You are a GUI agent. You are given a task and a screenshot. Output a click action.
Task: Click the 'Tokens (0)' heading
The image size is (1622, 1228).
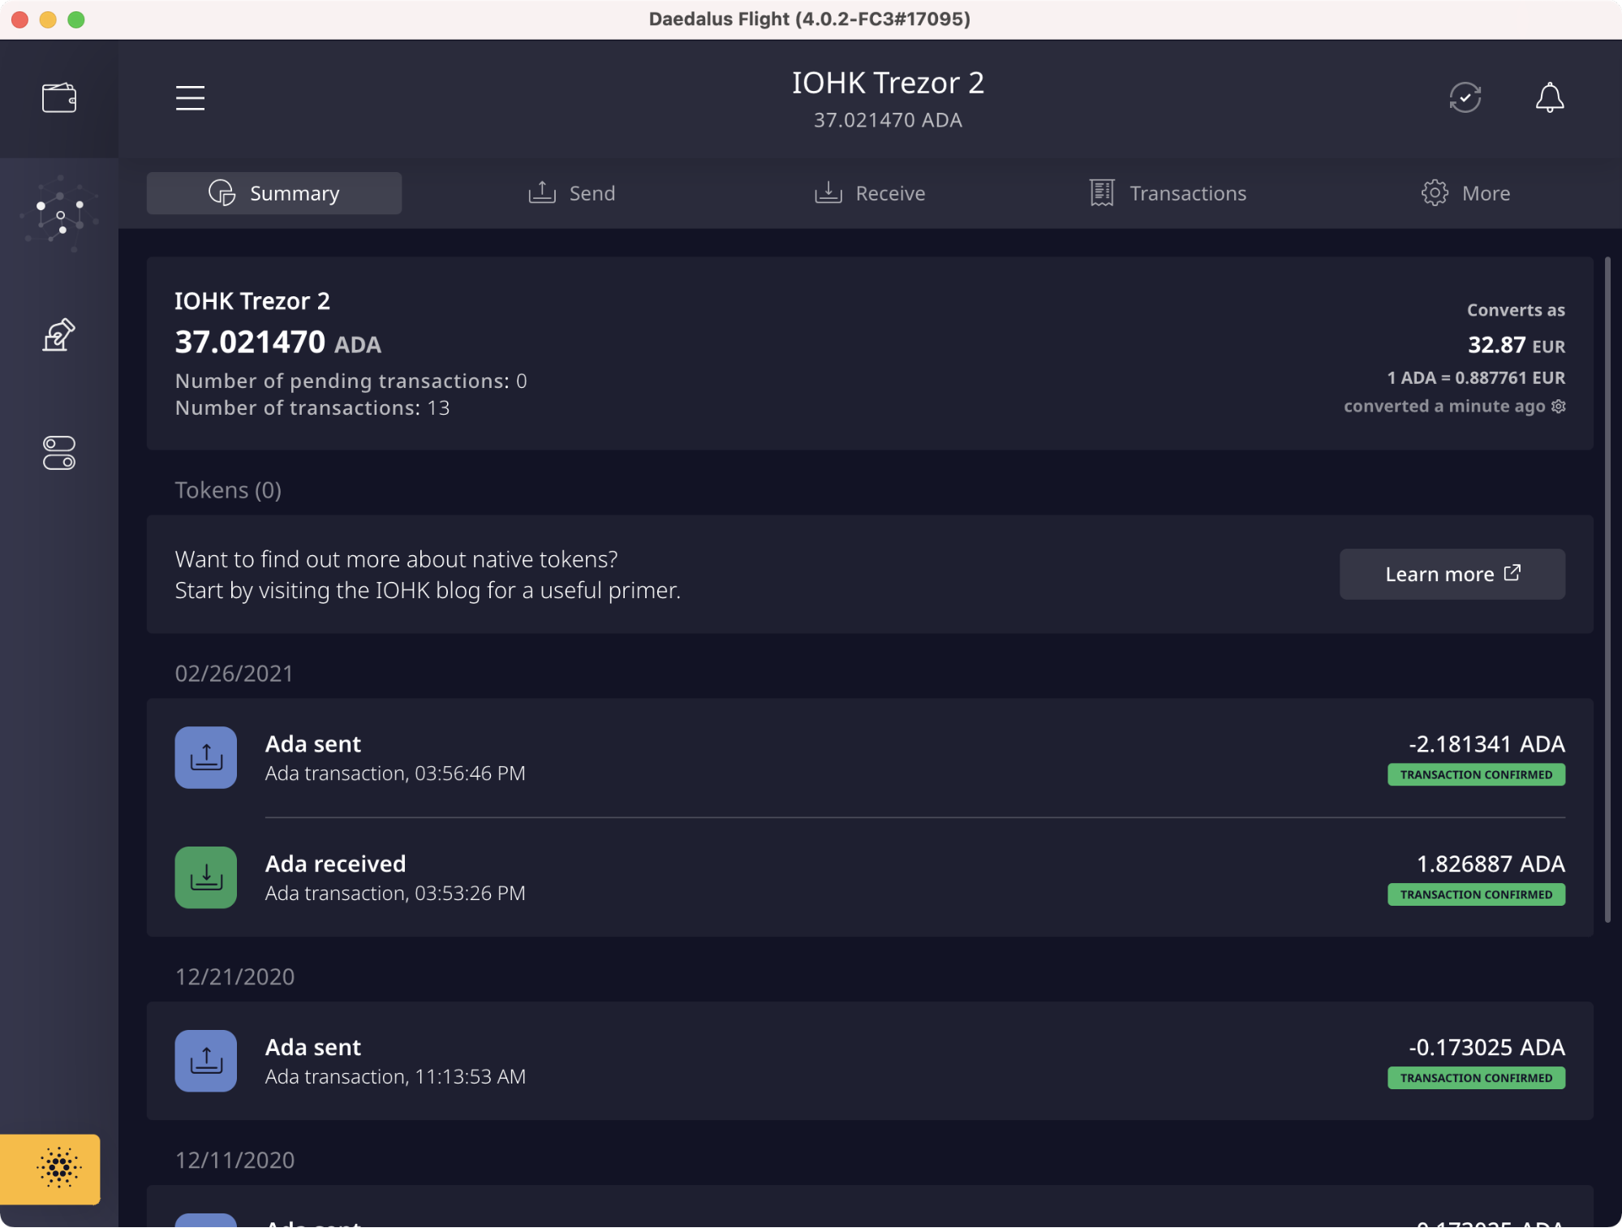click(x=228, y=490)
